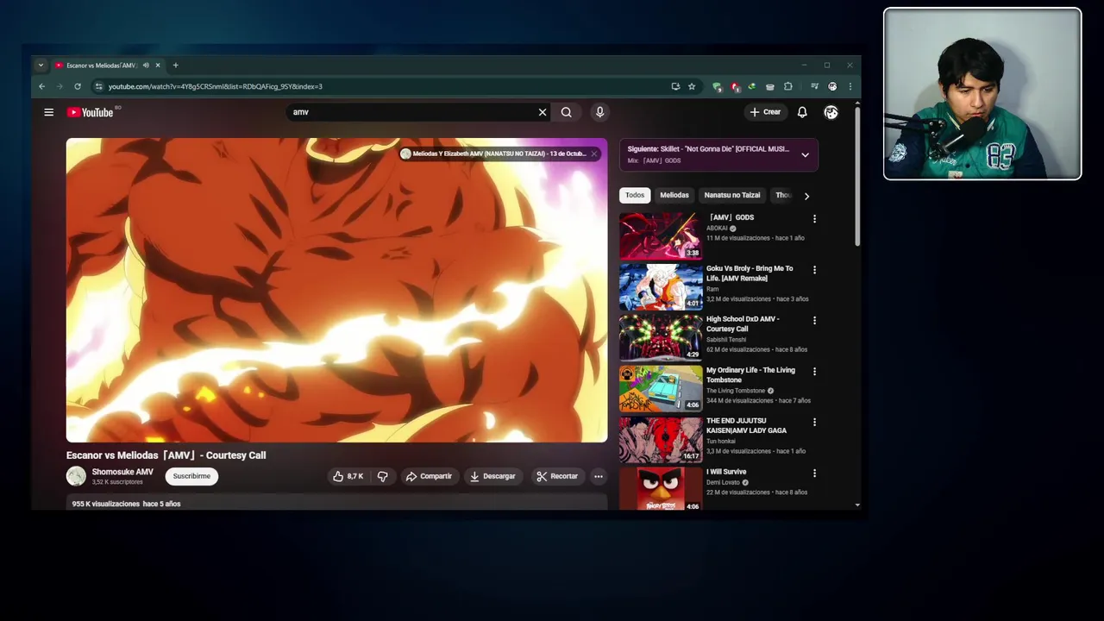This screenshot has height=621, width=1104.
Task: Click the video player to pause
Action: [336, 290]
